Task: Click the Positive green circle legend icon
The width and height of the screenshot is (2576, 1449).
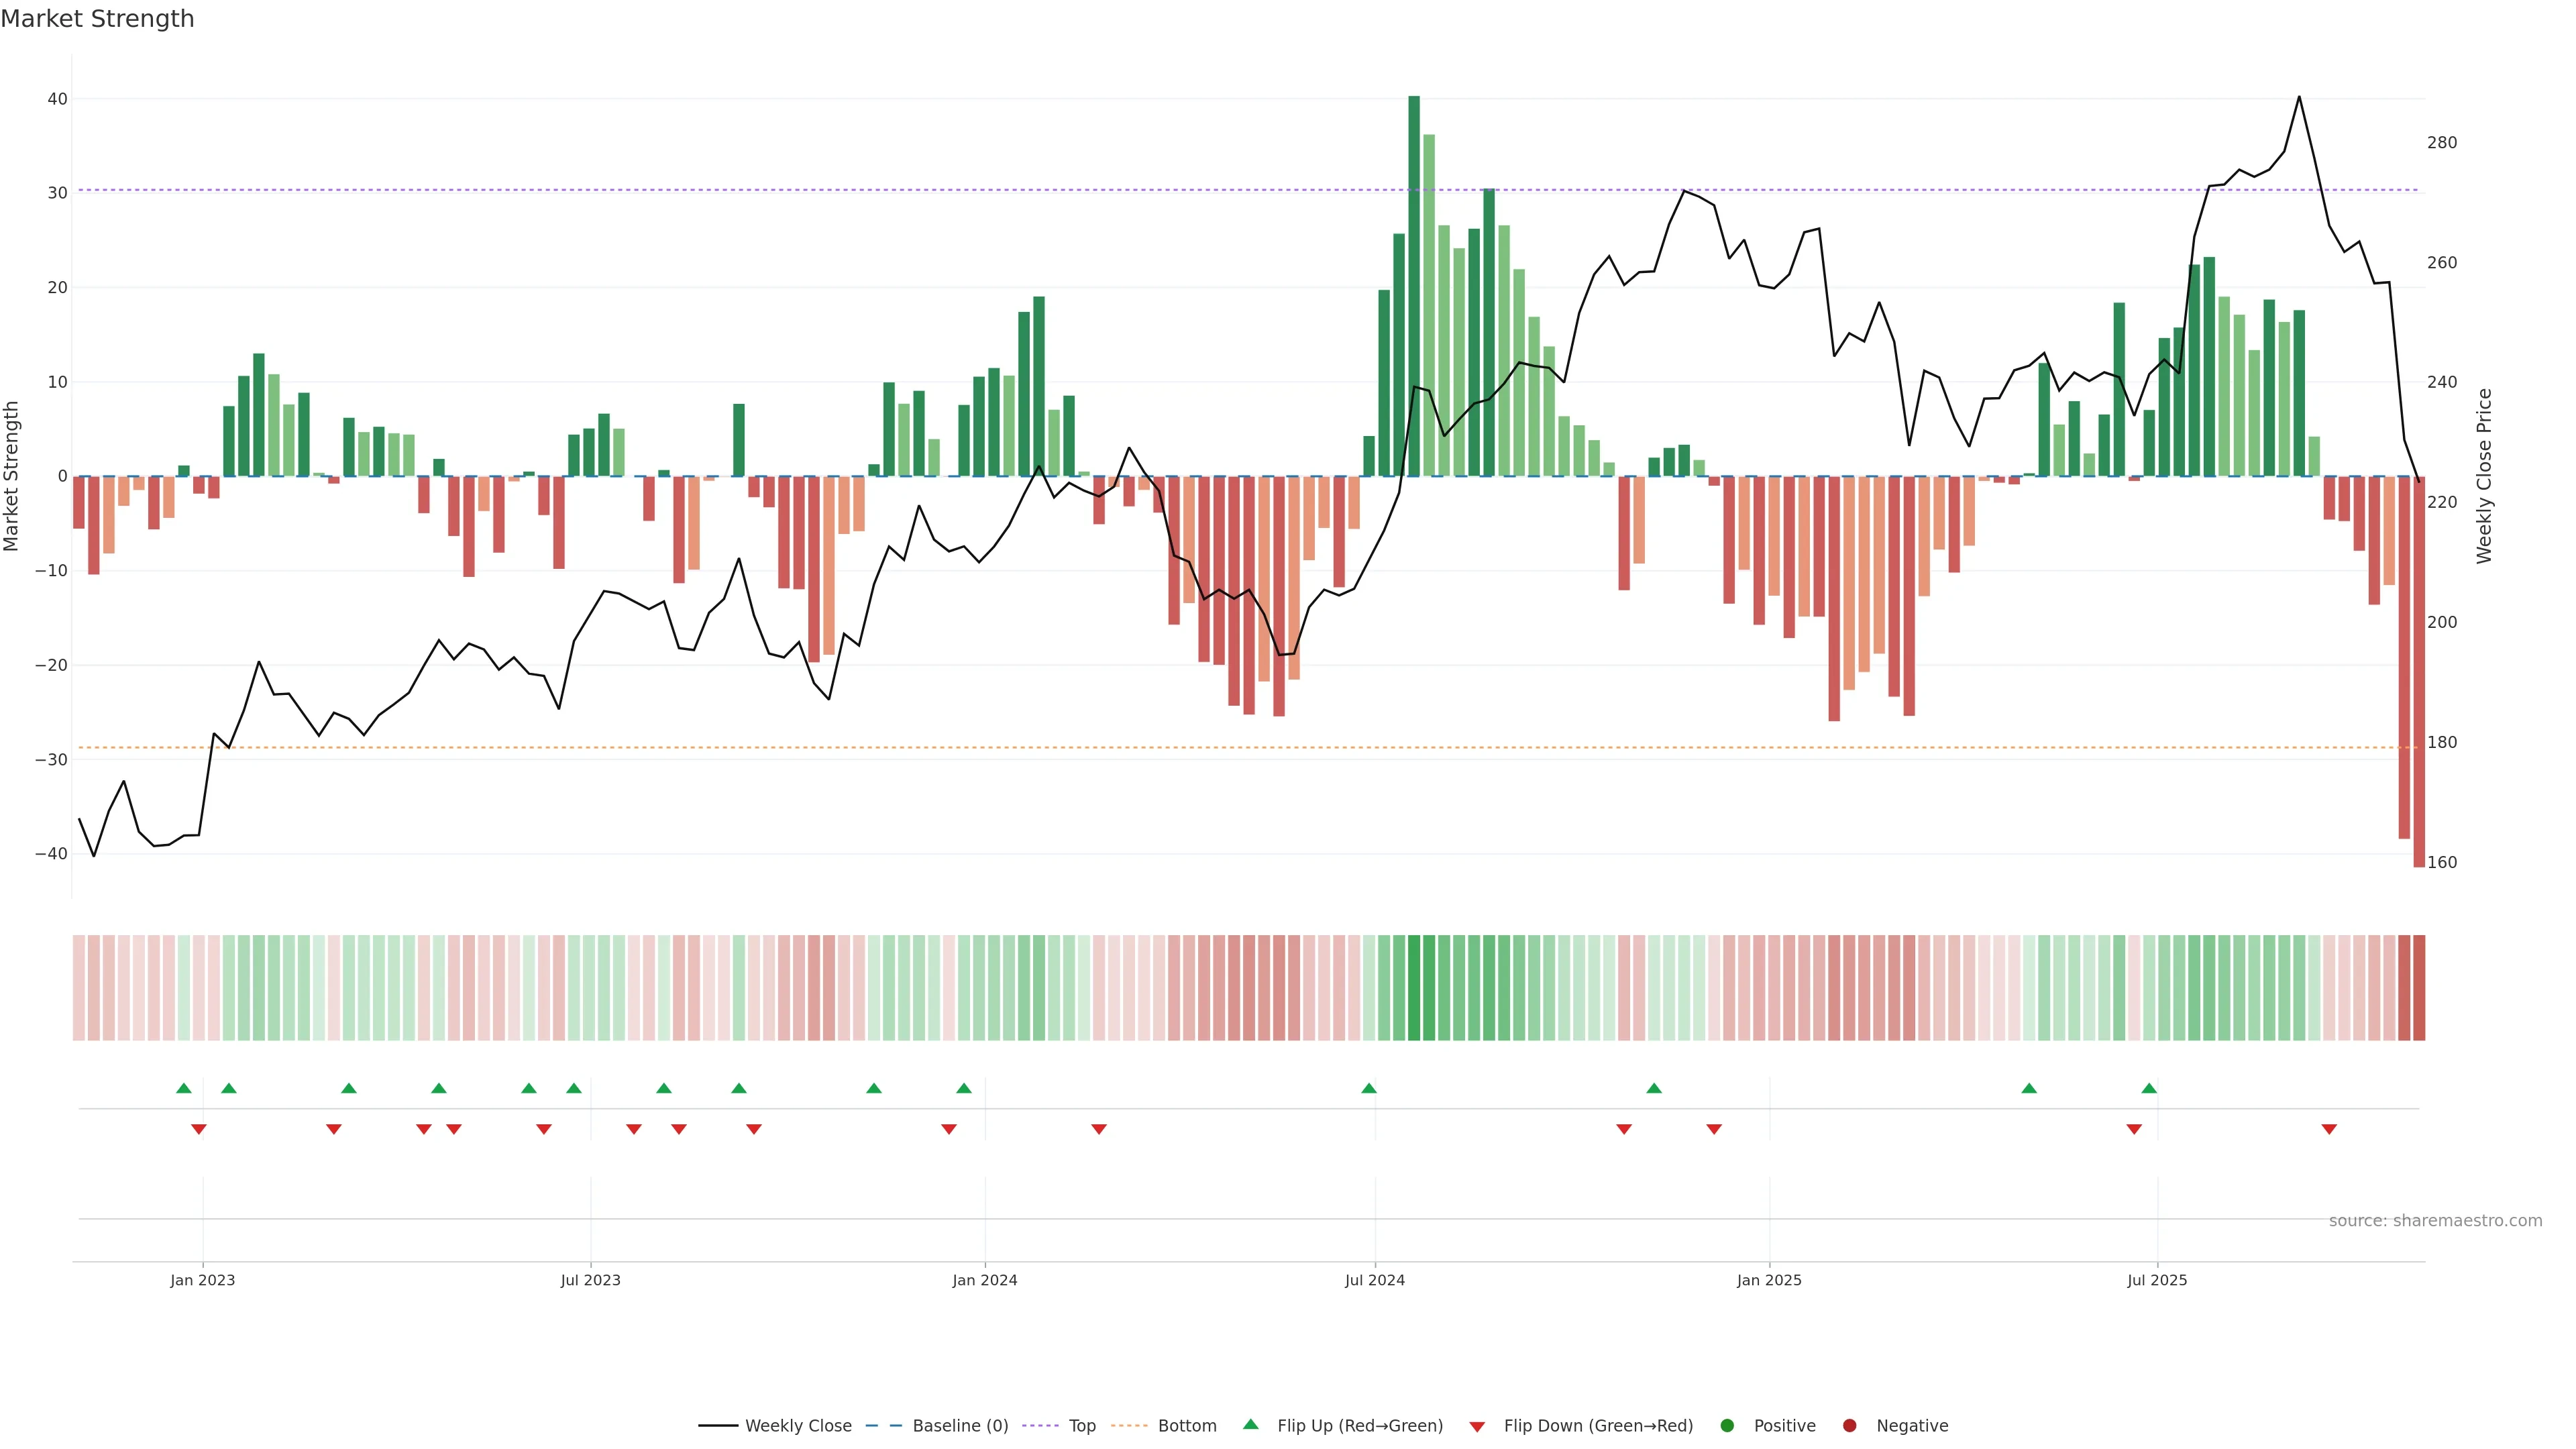Action: pos(1727,1425)
